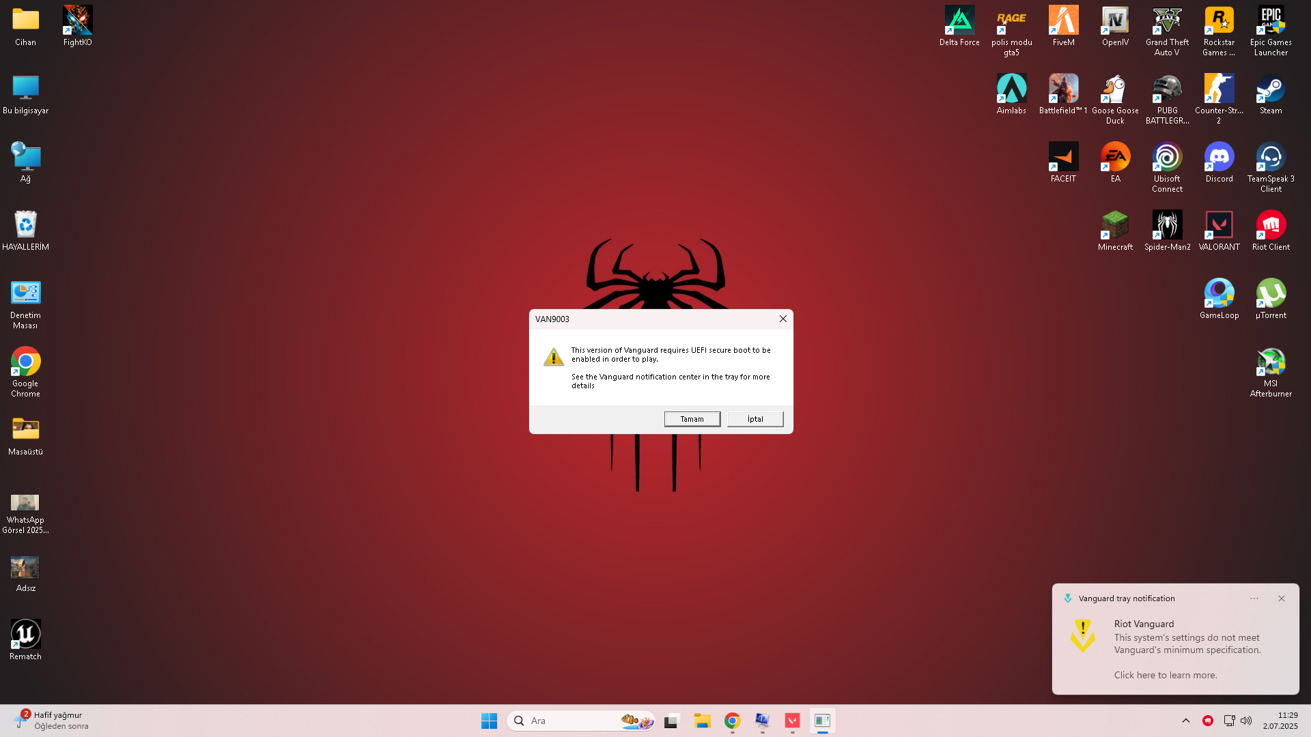The height and width of the screenshot is (737, 1311).
Task: Open Chrome from the taskbar
Action: pyautogui.click(x=733, y=721)
